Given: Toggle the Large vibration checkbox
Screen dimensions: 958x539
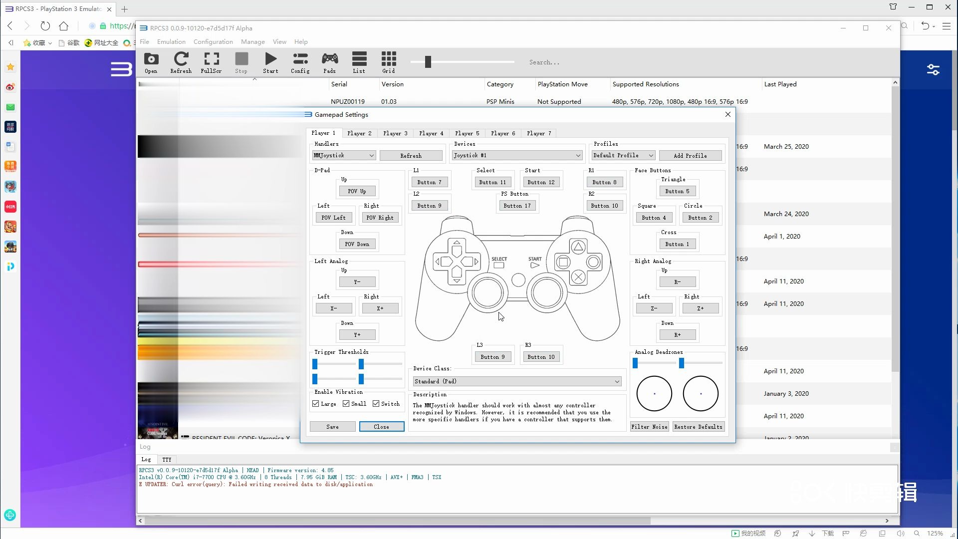Looking at the screenshot, I should point(317,403).
